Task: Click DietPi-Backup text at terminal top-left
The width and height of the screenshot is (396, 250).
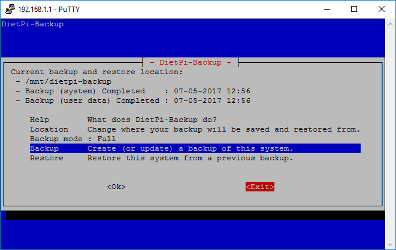Action: (32, 24)
